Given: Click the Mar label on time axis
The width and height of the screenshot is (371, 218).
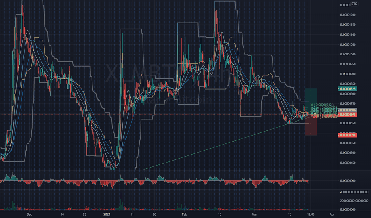Looking at the screenshot, I should tap(254, 214).
